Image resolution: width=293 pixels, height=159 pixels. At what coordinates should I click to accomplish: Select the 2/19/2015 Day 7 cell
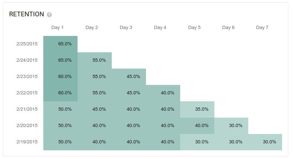click(265, 142)
